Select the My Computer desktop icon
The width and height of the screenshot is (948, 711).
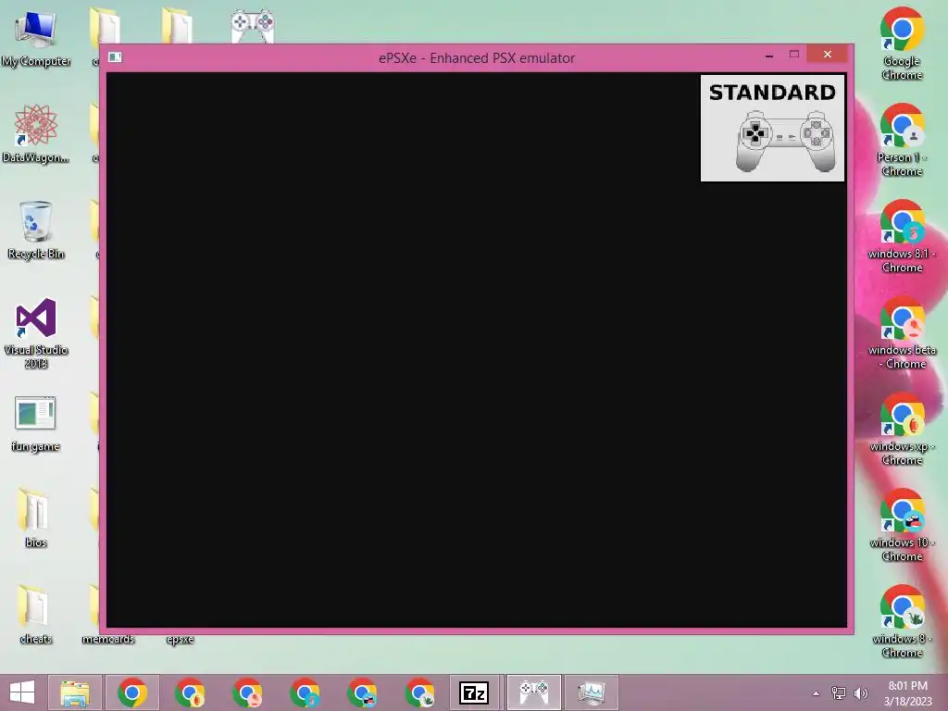pyautogui.click(x=36, y=39)
